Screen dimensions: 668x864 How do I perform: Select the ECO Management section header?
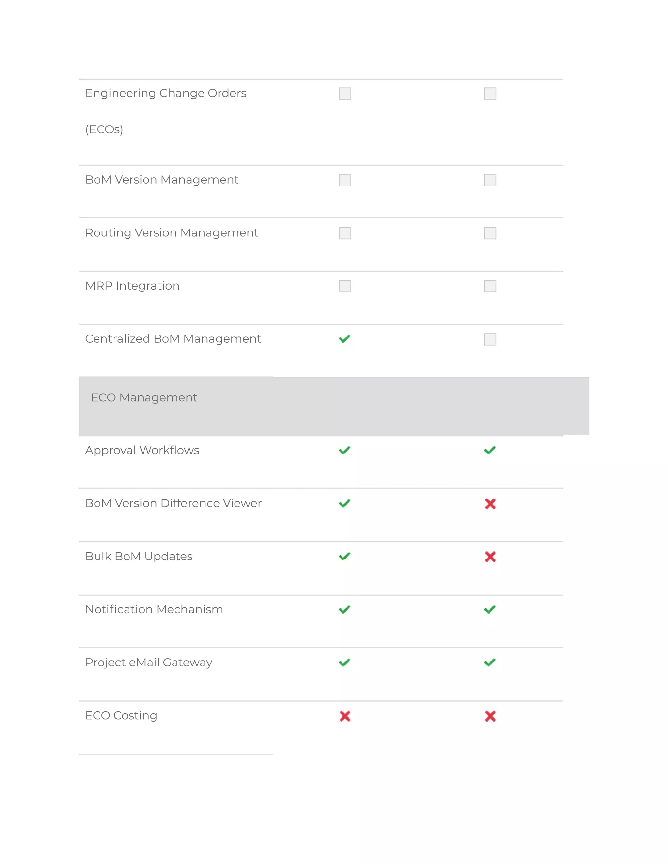pyautogui.click(x=144, y=397)
